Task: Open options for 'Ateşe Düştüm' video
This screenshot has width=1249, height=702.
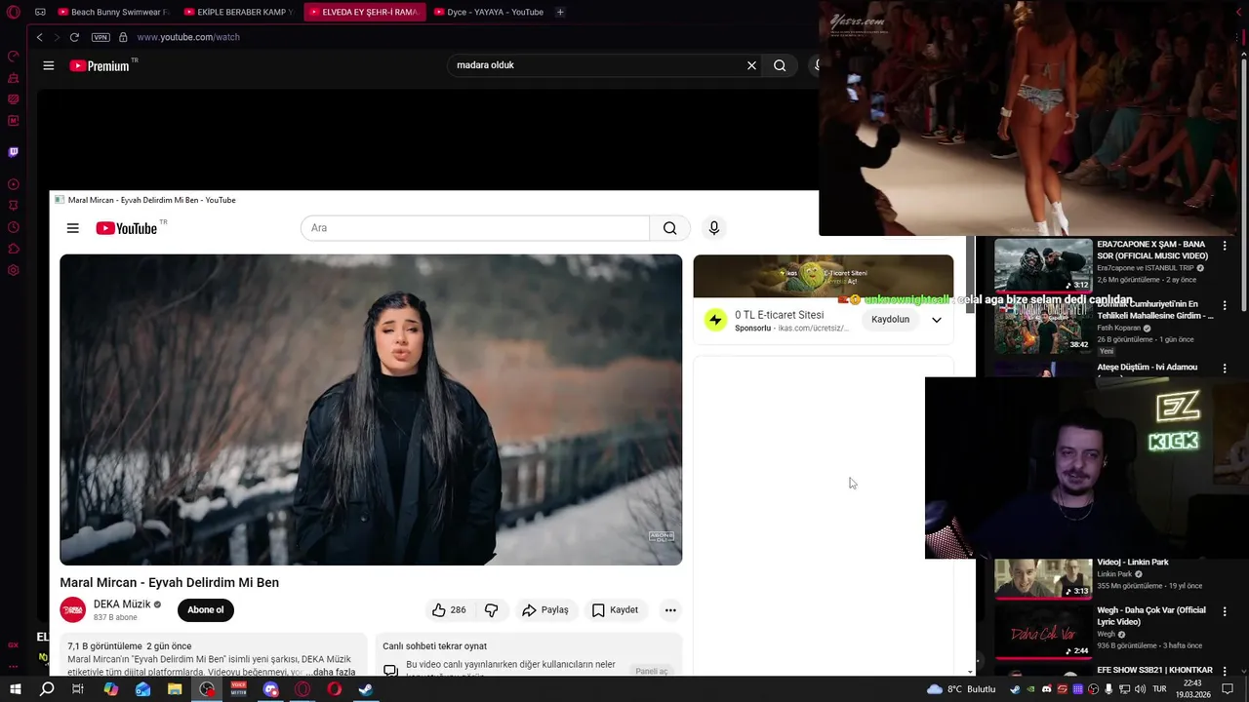Action: point(1226,369)
